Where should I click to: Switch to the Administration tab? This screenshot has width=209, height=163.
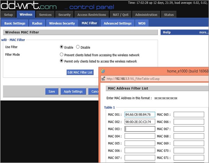[x=146, y=15]
